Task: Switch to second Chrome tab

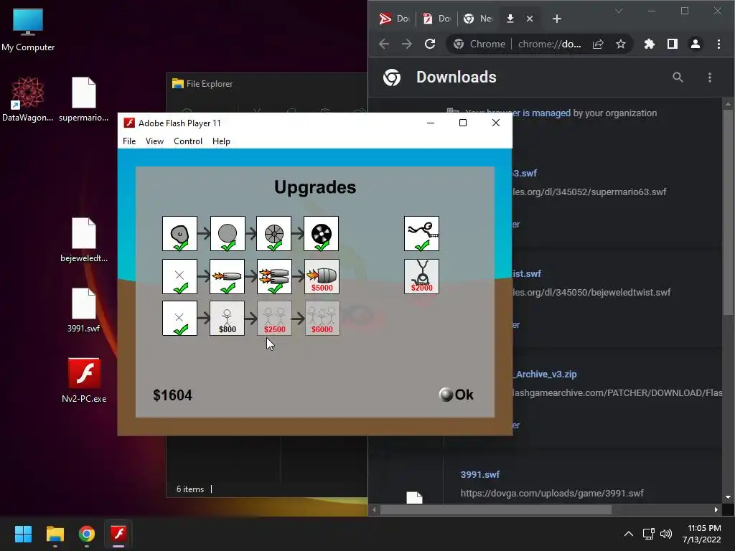Action: coord(437,19)
